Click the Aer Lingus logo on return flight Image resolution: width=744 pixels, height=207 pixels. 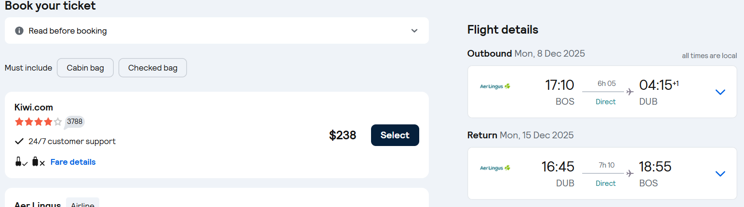pos(495,168)
